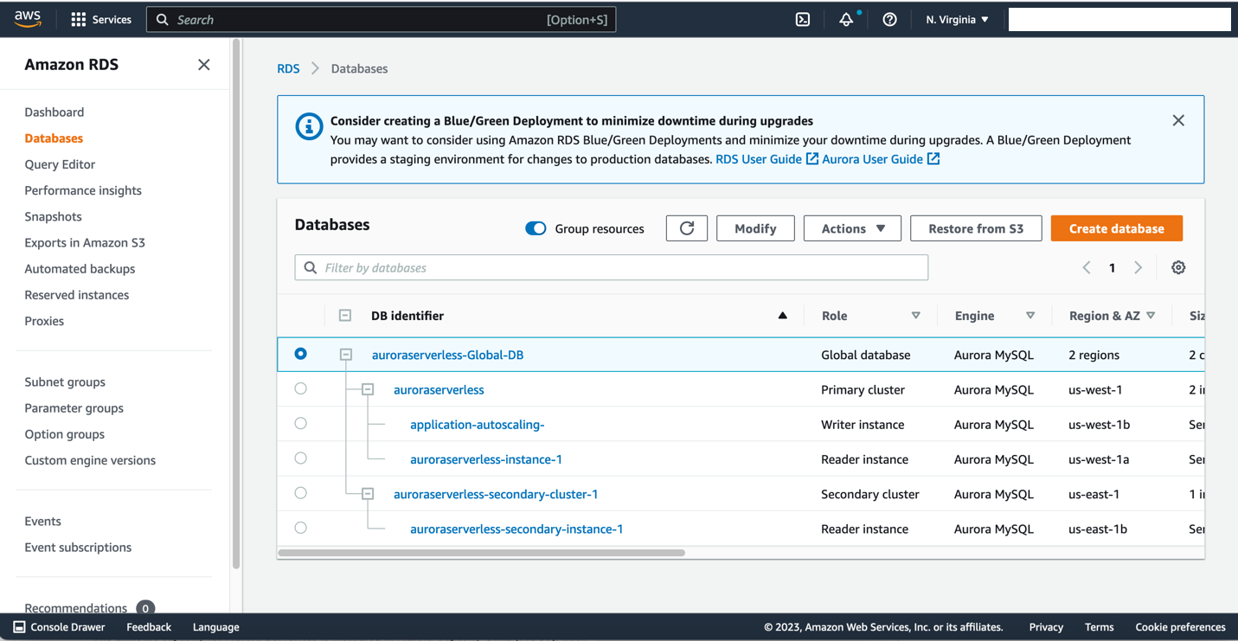Close the Amazon RDS side navigation

[x=204, y=64]
